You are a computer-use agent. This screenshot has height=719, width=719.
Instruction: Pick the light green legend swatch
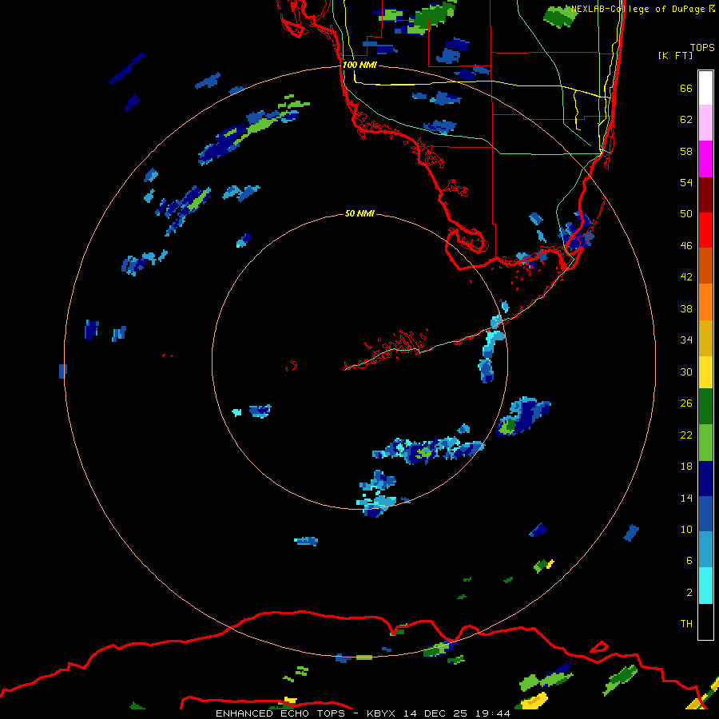pos(705,443)
